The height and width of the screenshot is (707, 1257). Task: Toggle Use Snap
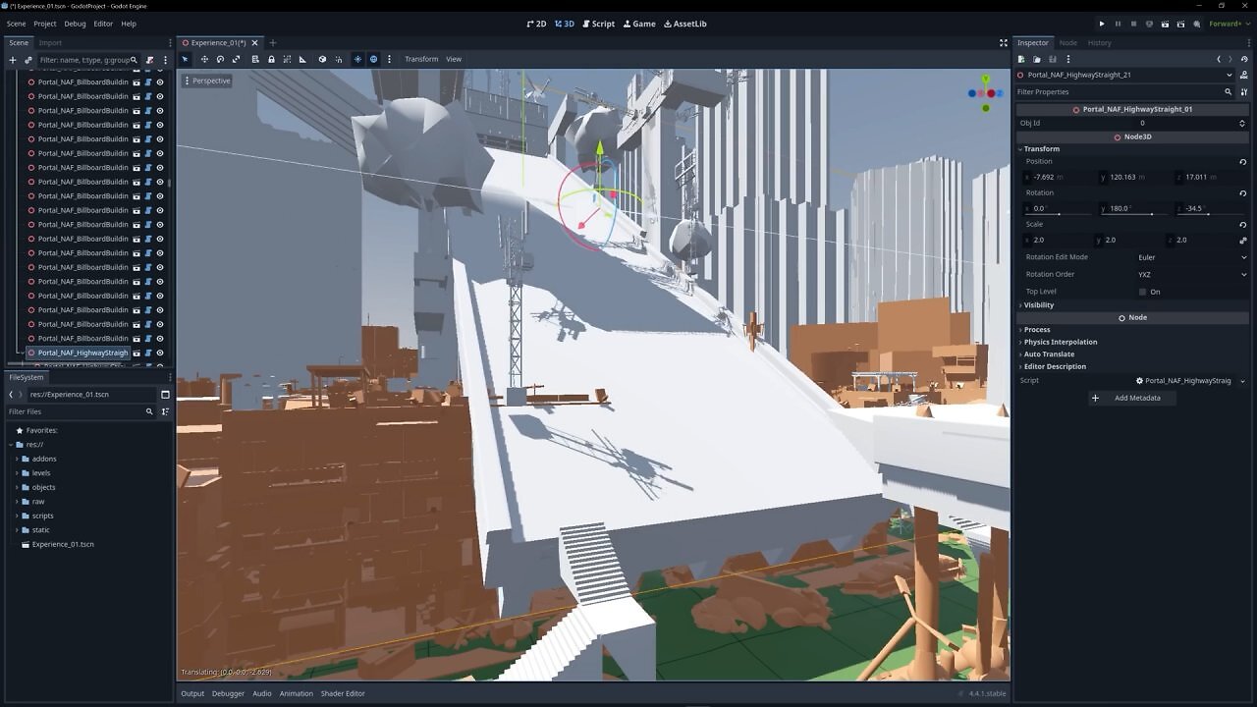(x=338, y=59)
